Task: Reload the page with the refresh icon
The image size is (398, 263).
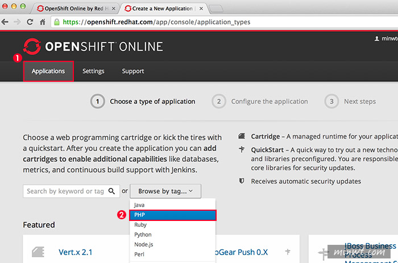Action: [30, 22]
